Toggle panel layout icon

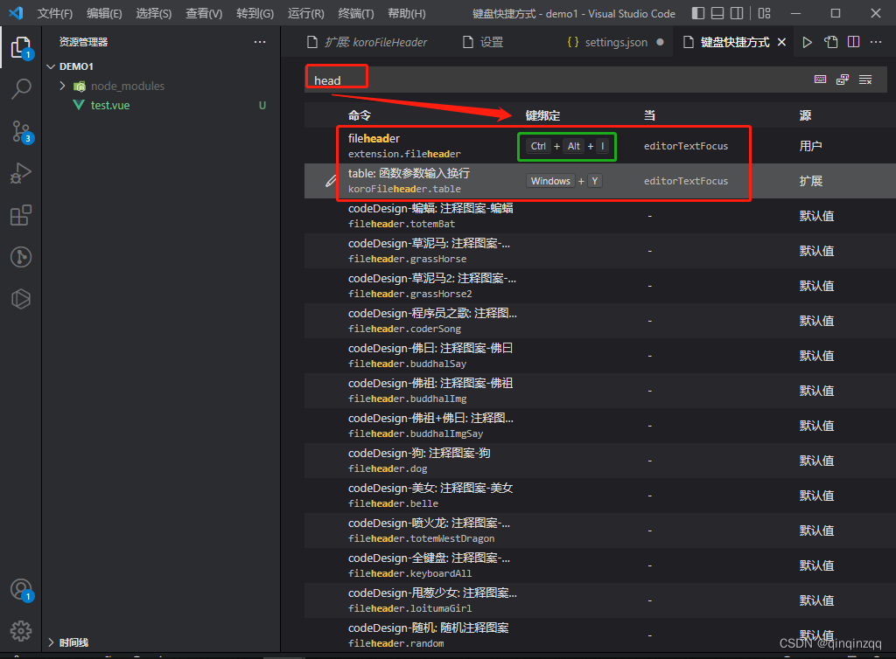point(717,13)
